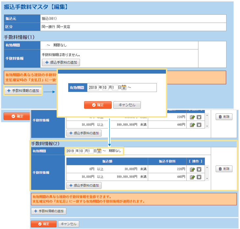Edit the 440円 fee row in 手数料情報(2)
Screen dimensions: 240x229
point(193,177)
